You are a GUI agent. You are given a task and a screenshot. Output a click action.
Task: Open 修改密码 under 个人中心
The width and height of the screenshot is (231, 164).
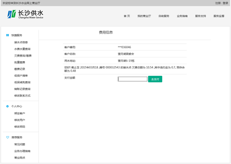pyautogui.click(x=20, y=127)
